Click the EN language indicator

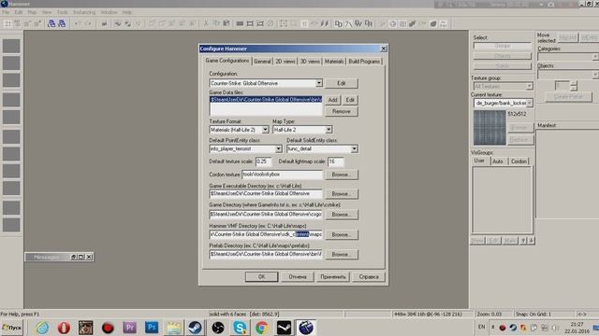[x=481, y=327]
